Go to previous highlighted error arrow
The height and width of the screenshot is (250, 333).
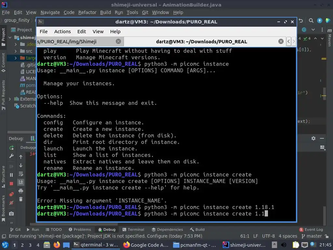[315, 38]
